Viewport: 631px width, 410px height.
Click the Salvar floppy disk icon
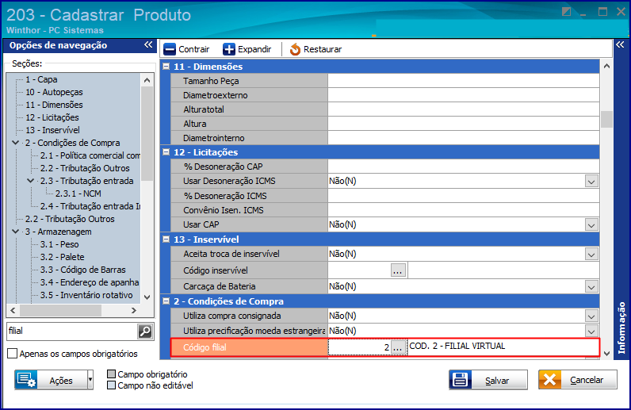(460, 380)
